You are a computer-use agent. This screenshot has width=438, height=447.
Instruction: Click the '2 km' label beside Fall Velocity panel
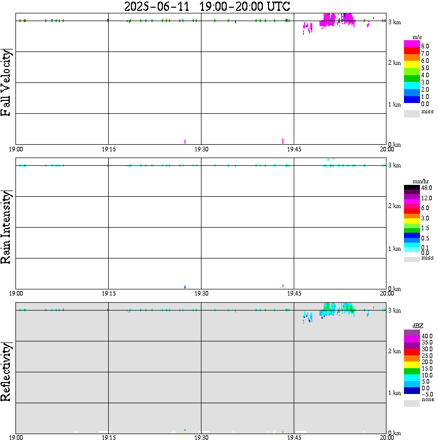pyautogui.click(x=395, y=63)
